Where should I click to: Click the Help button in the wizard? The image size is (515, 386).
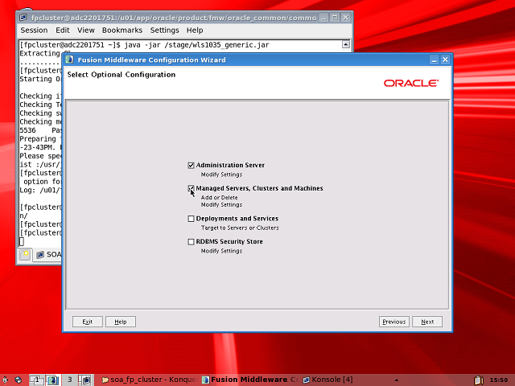coord(121,322)
